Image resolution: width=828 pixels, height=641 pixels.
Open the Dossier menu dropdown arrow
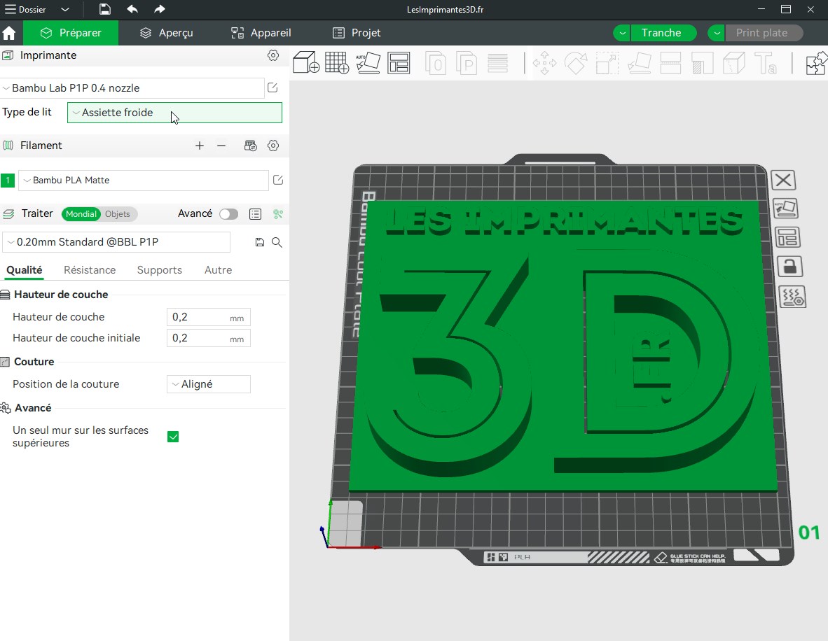[64, 10]
